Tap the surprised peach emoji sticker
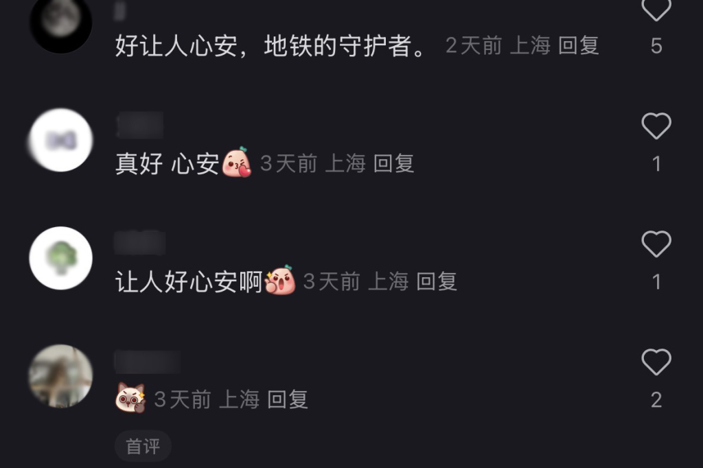The width and height of the screenshot is (703, 468). [x=281, y=280]
